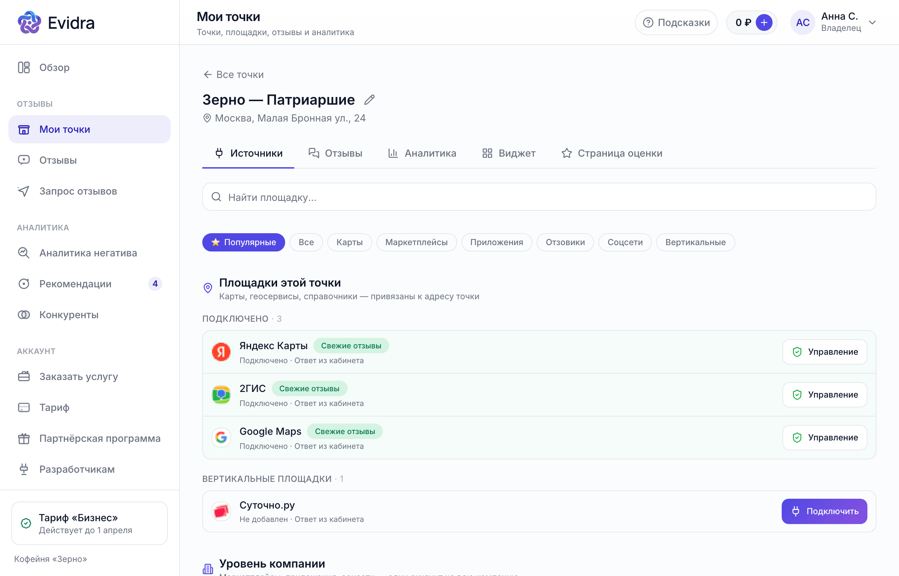Open Партнёрская программа page

coord(90,438)
